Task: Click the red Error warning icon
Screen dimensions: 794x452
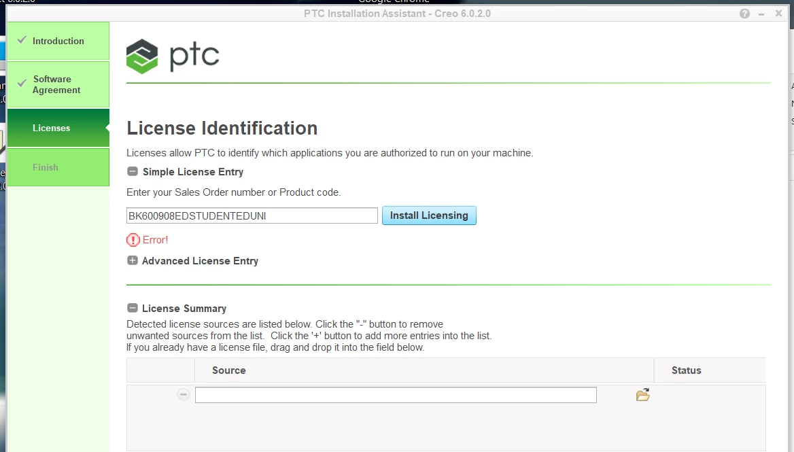Action: (133, 240)
